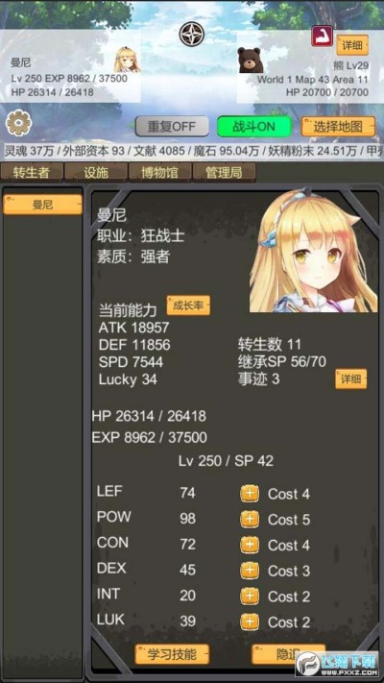Tap the compass star emblem at top
Viewport: 384px width, 683px height.
tap(192, 35)
